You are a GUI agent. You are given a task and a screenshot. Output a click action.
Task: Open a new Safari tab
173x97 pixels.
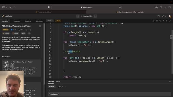165,7
